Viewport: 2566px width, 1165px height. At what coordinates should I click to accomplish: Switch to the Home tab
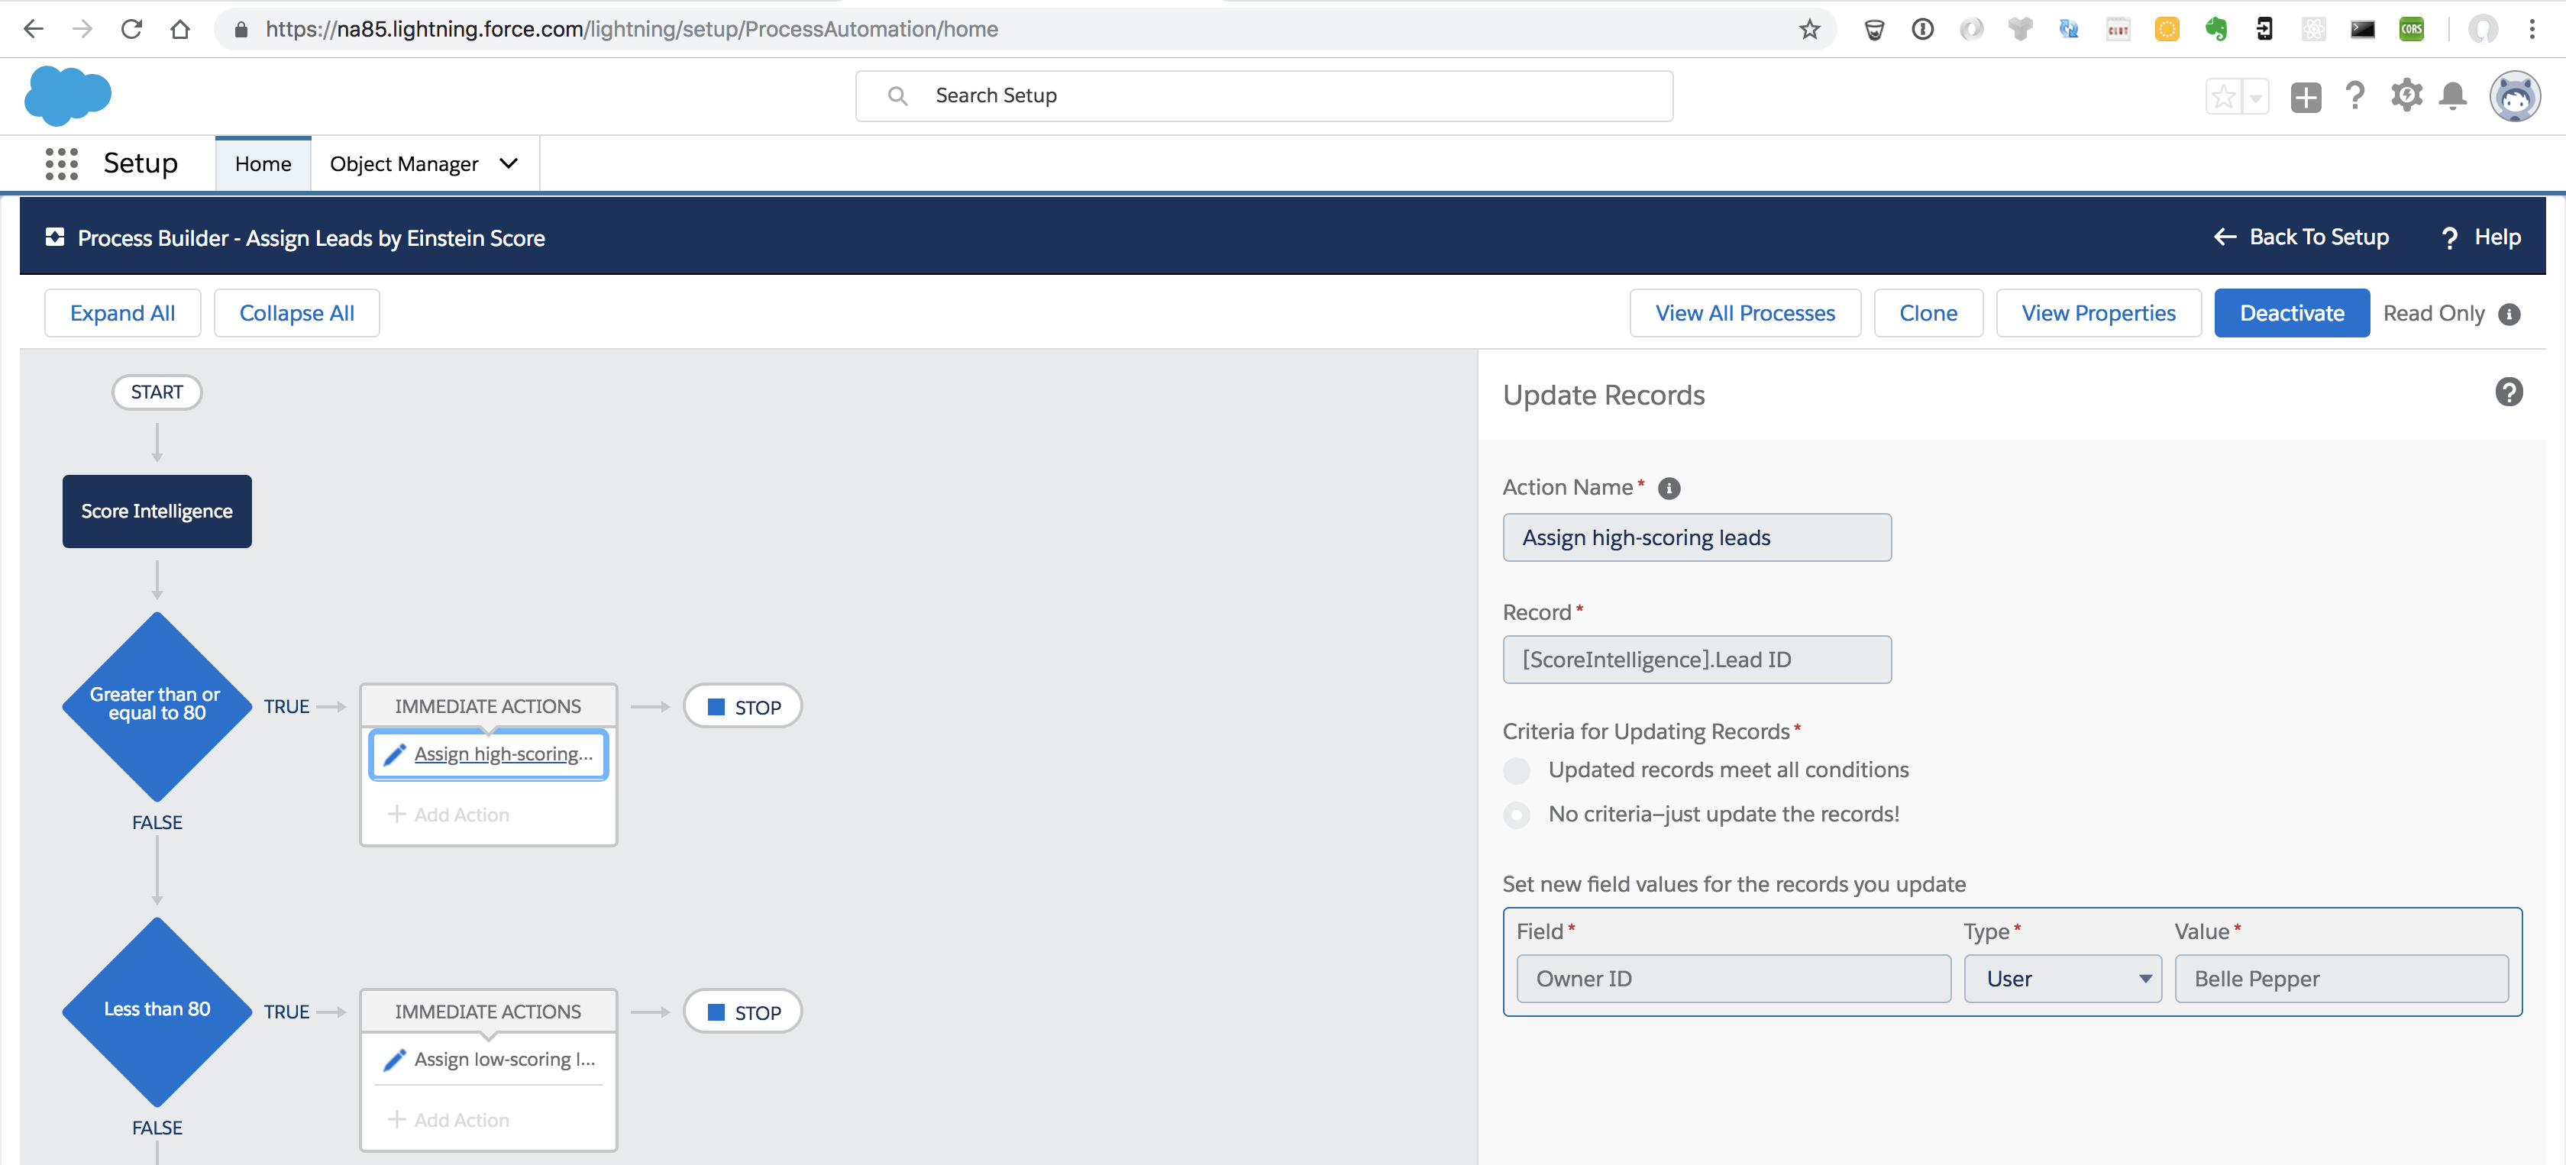point(263,163)
